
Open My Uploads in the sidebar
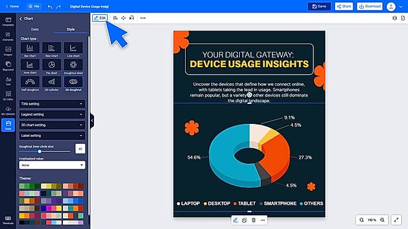pyautogui.click(x=8, y=111)
